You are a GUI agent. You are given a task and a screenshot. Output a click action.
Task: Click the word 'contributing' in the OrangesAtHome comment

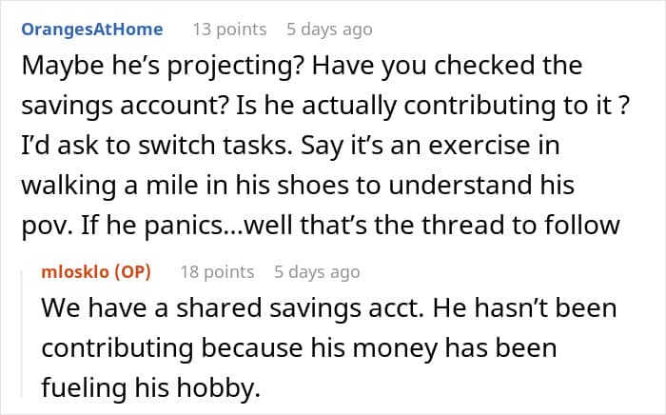click(x=480, y=106)
